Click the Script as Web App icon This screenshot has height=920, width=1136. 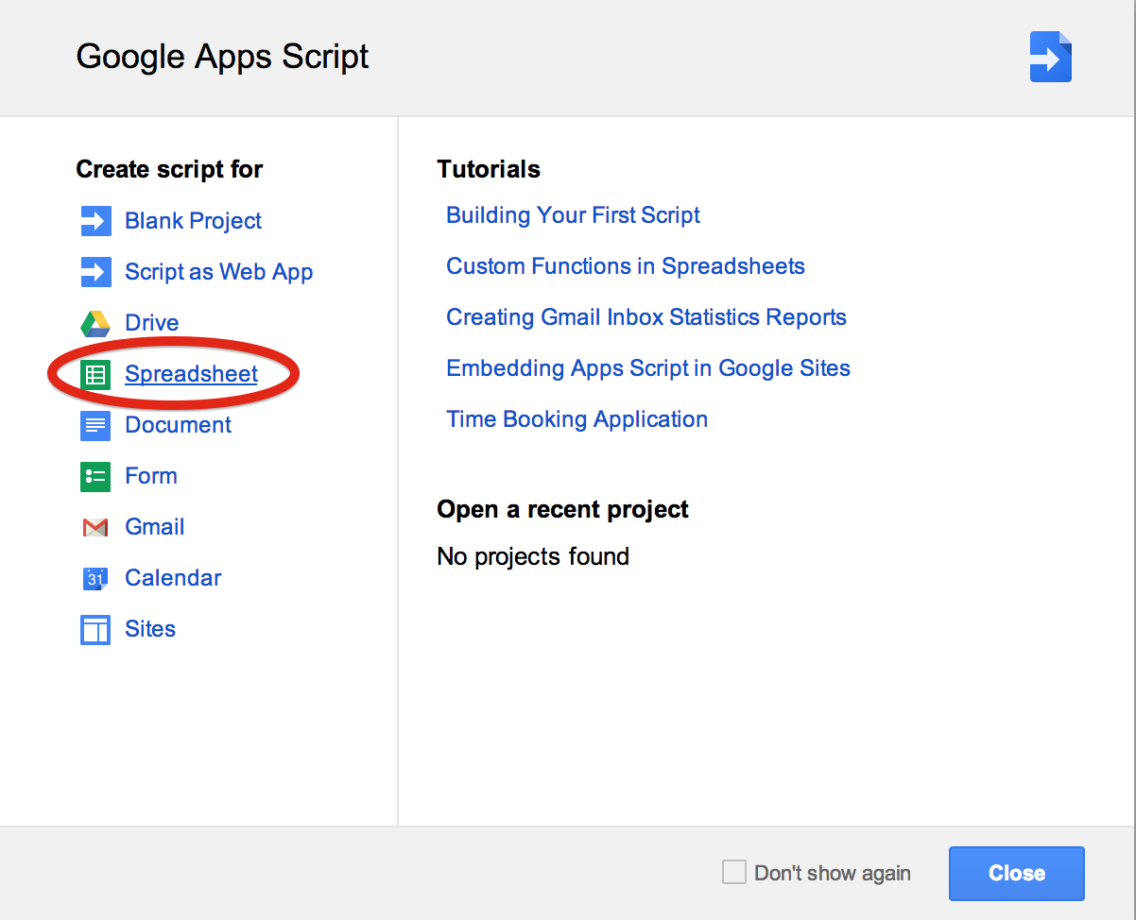[95, 272]
